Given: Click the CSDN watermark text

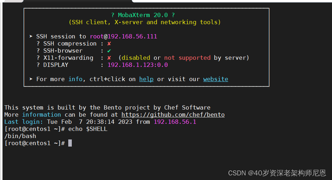Looking at the screenshot, I should coord(277,173).
